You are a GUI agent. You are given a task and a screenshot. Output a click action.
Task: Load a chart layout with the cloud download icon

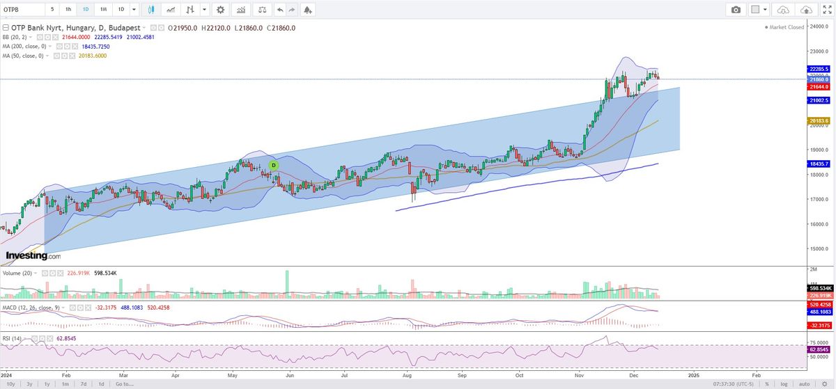coord(783,10)
